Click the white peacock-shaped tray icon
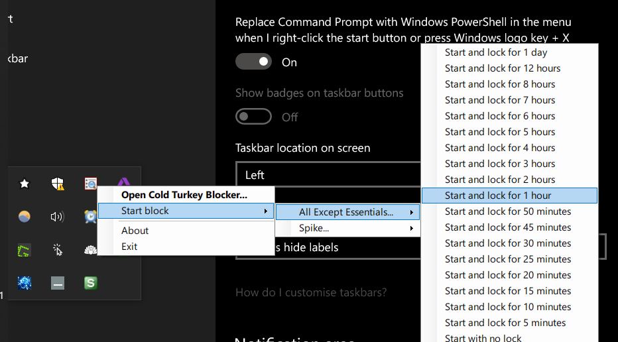Image resolution: width=618 pixels, height=342 pixels. pos(91,250)
